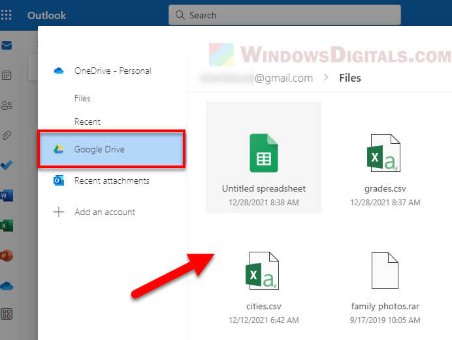
Task: Click the 9/17/2019 10:05 AM date
Action: point(385,320)
